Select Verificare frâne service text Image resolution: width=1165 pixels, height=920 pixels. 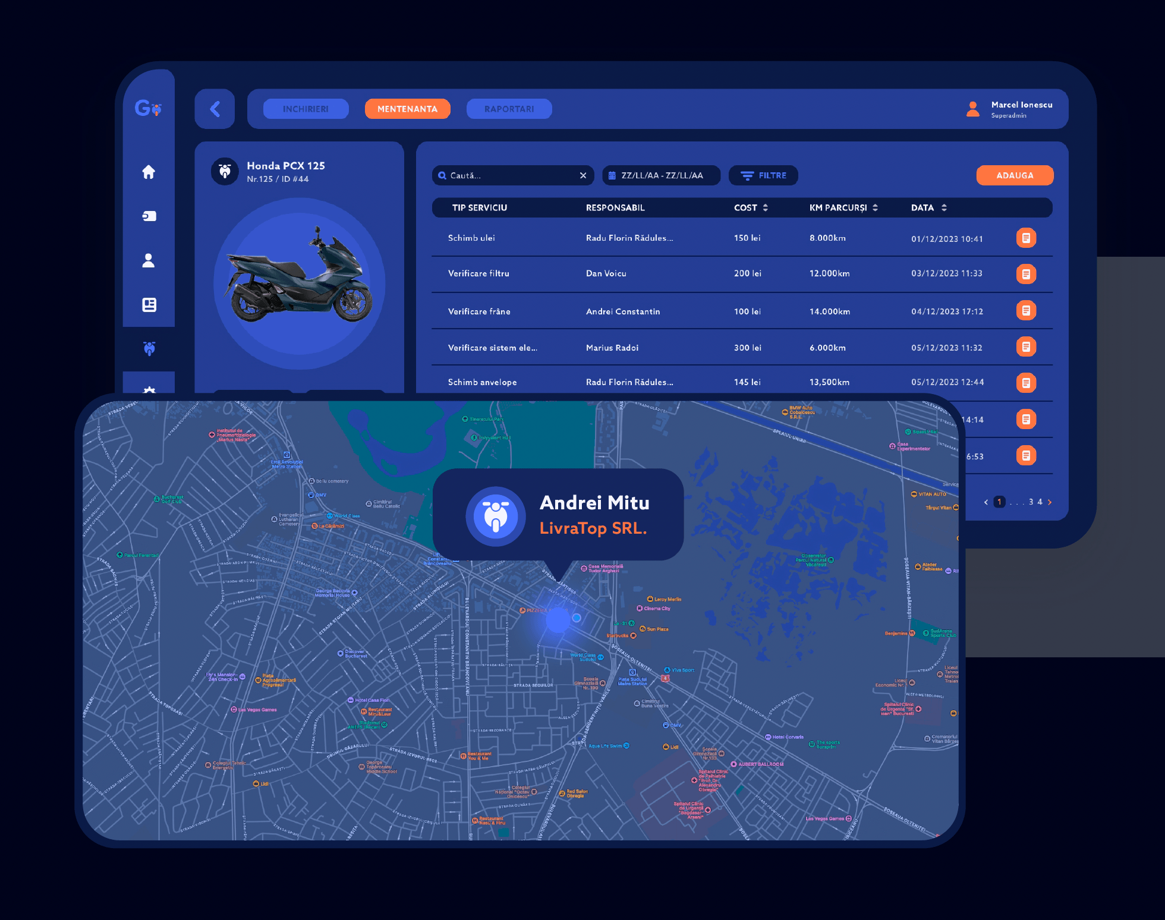point(479,311)
